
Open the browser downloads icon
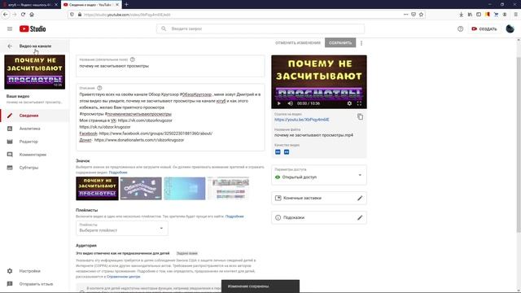(462, 15)
